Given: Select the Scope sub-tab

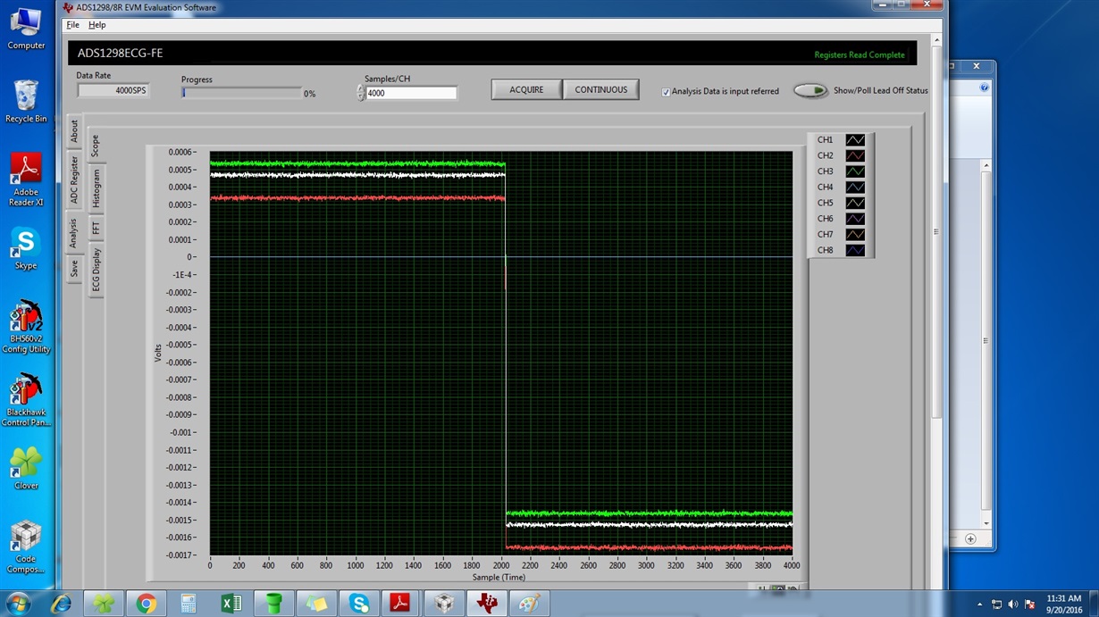Looking at the screenshot, I should (x=96, y=146).
